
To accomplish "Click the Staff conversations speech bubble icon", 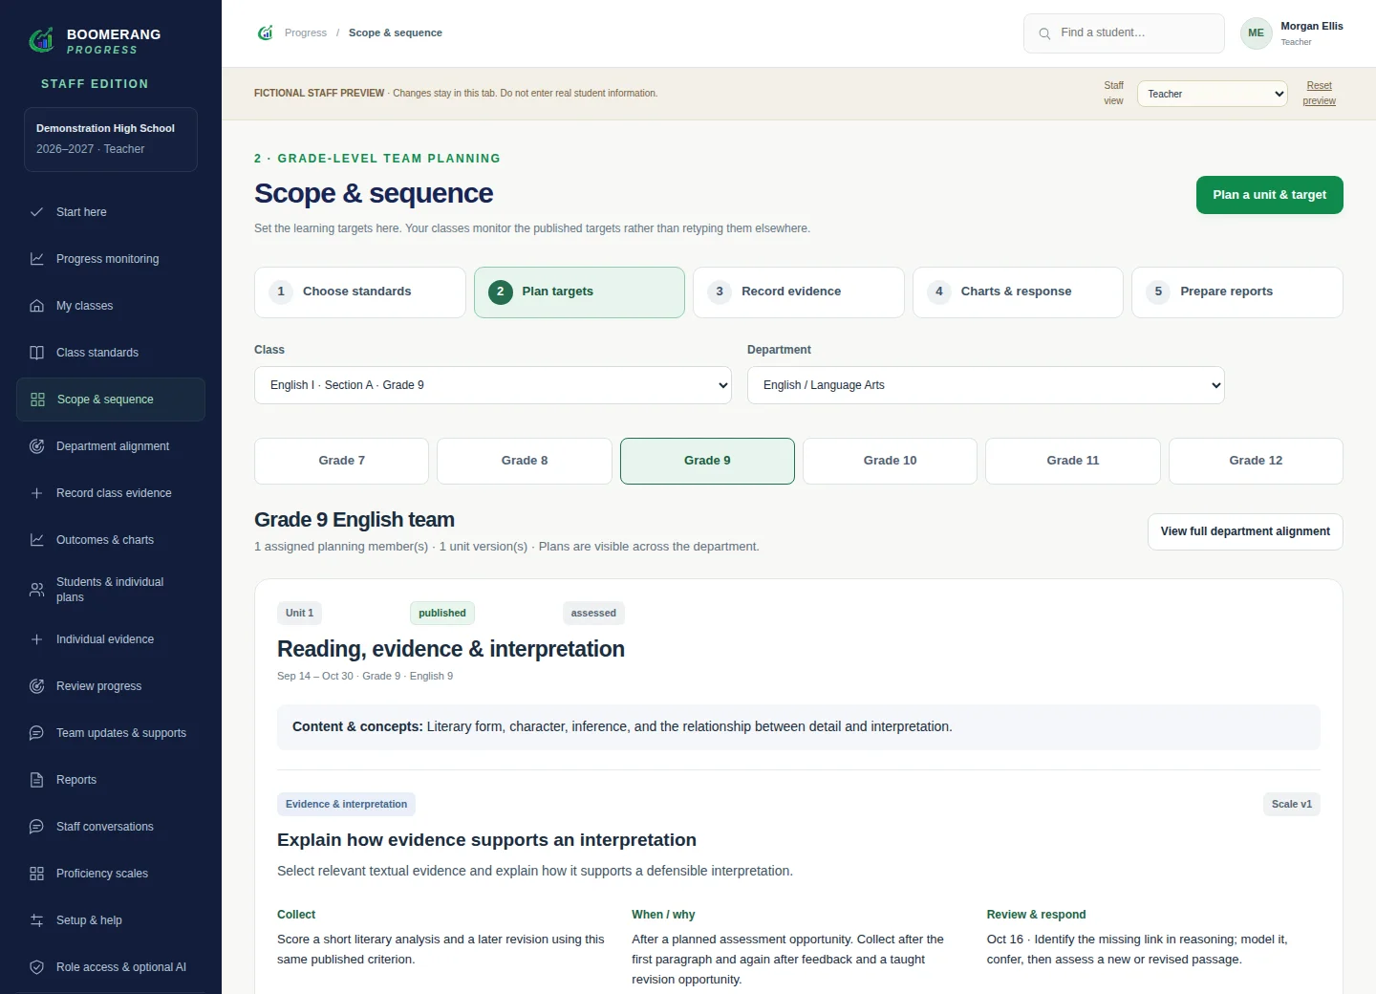I will [x=36, y=827].
